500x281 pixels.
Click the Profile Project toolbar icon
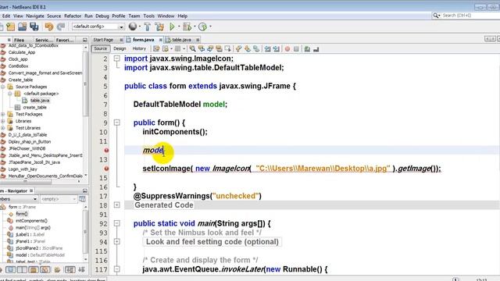pos(202,27)
